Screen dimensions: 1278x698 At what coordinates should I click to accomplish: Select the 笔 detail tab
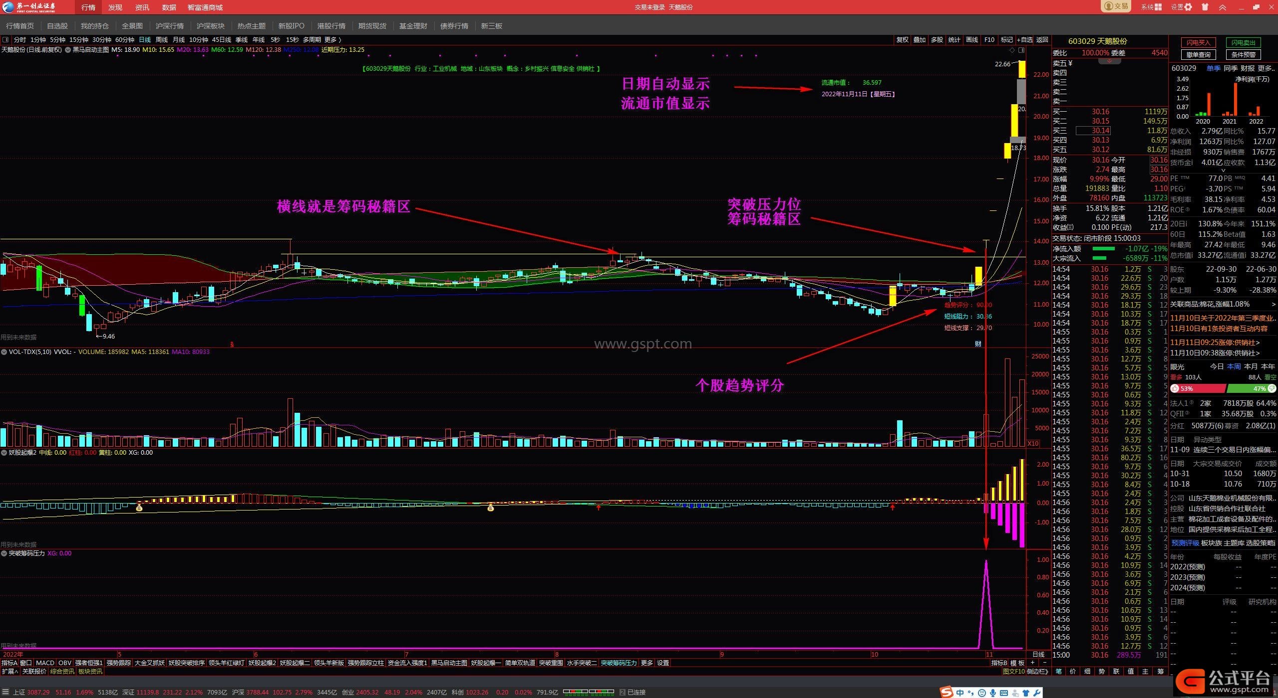pos(1058,672)
